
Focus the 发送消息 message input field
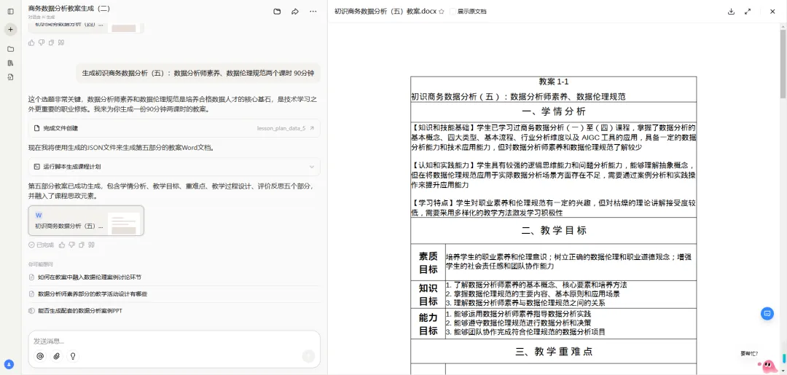(x=174, y=342)
